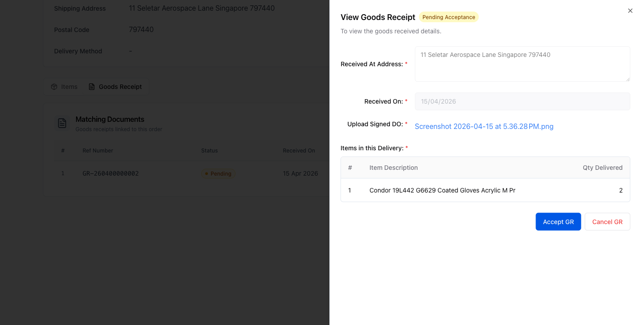
Task: Select the Condor 19L442 Coated Gloves item row
Action: (x=485, y=190)
